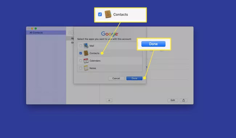The height and width of the screenshot is (138, 236).
Task: Click the search magnifier icon
Action: pos(70,33)
